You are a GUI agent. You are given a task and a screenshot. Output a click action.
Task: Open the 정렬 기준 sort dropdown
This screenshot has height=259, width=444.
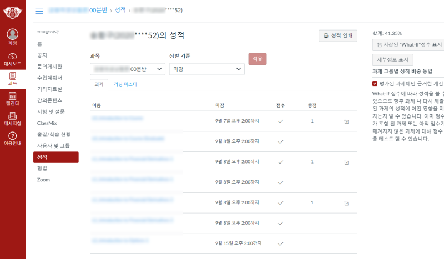tap(206, 69)
